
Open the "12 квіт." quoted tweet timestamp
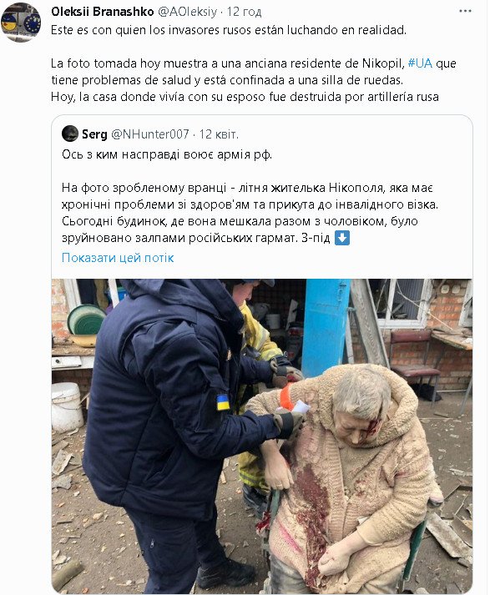pyautogui.click(x=219, y=134)
